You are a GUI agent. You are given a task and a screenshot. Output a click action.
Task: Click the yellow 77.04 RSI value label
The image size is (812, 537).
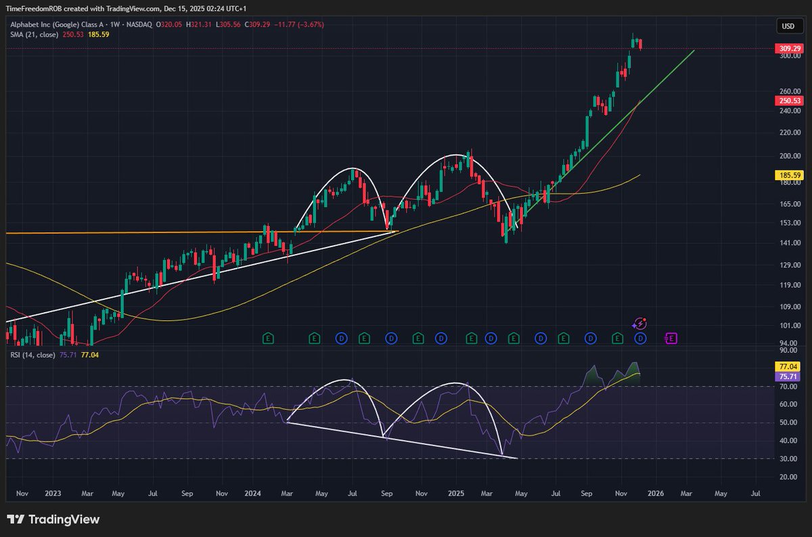click(789, 366)
